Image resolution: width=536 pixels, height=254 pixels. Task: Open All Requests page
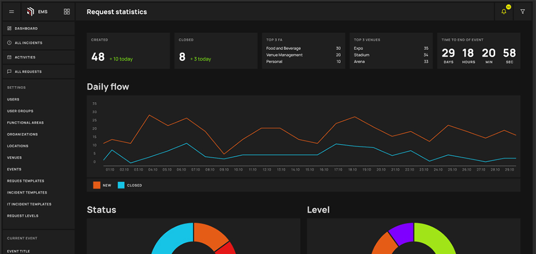39,72
